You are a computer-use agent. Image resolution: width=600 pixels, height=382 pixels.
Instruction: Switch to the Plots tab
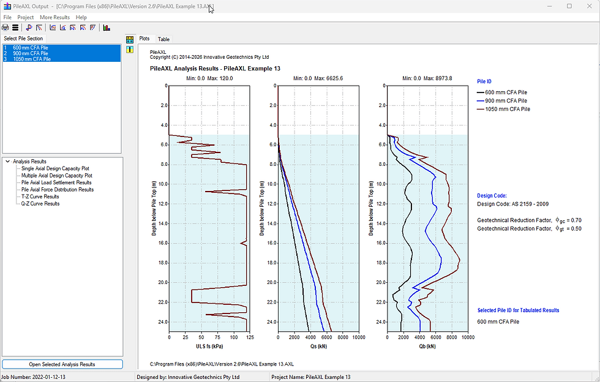point(144,39)
